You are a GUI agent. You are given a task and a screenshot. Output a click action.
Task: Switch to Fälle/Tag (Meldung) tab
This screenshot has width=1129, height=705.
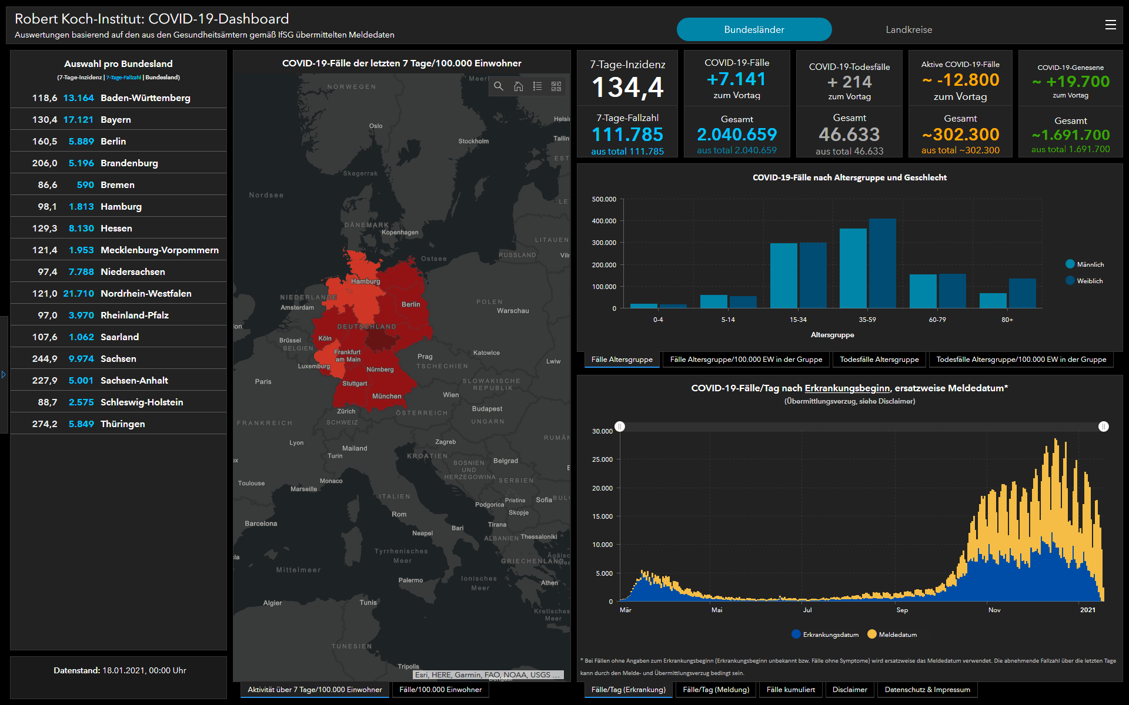[x=716, y=690]
